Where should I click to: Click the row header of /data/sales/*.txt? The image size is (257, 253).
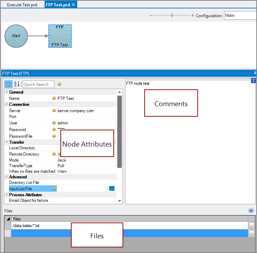[x=8, y=226]
